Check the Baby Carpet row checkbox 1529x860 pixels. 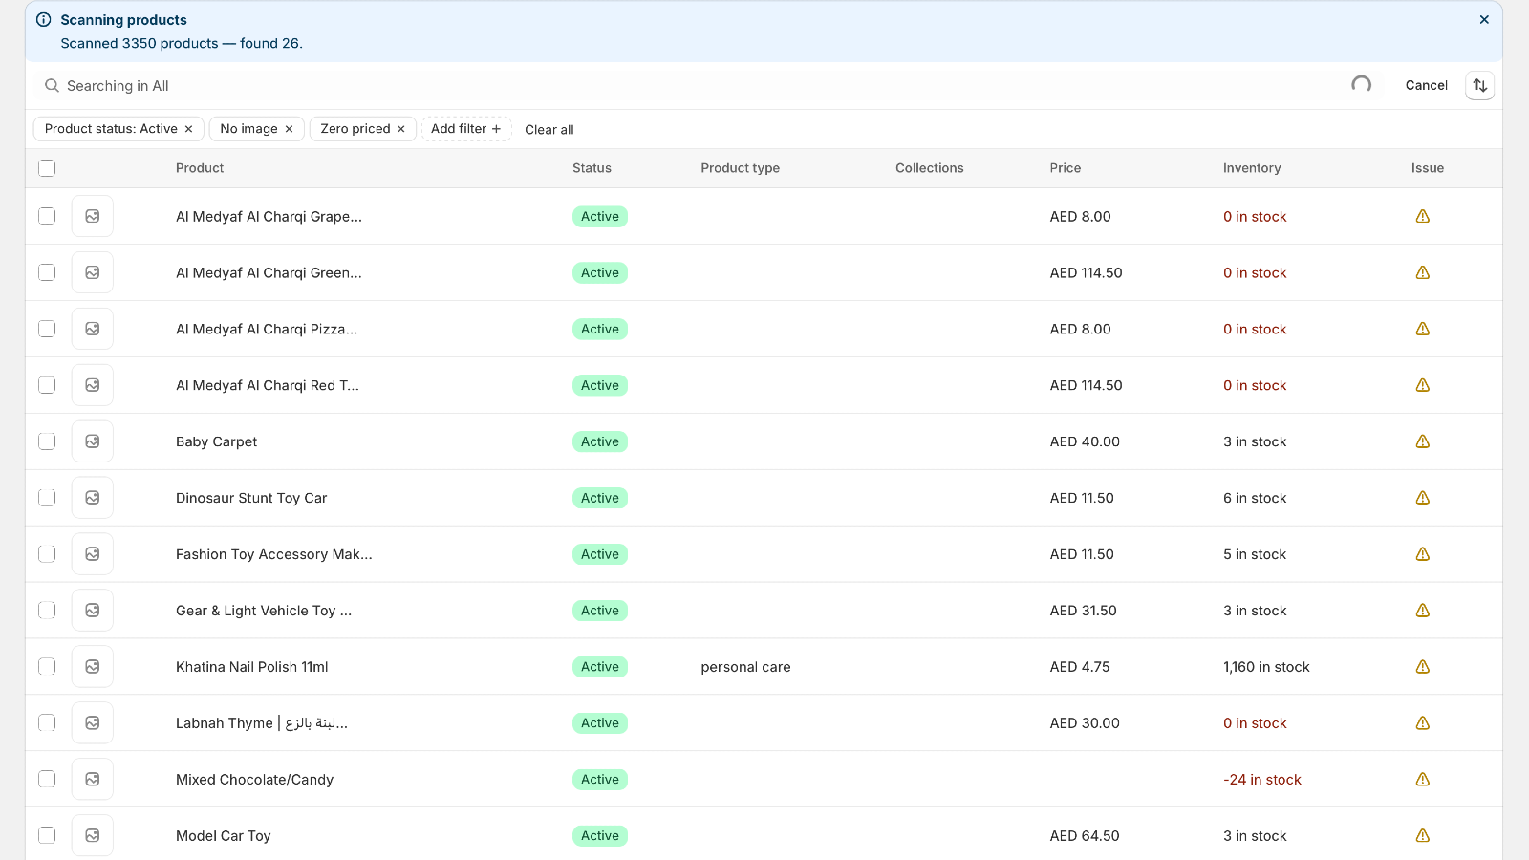coord(47,441)
